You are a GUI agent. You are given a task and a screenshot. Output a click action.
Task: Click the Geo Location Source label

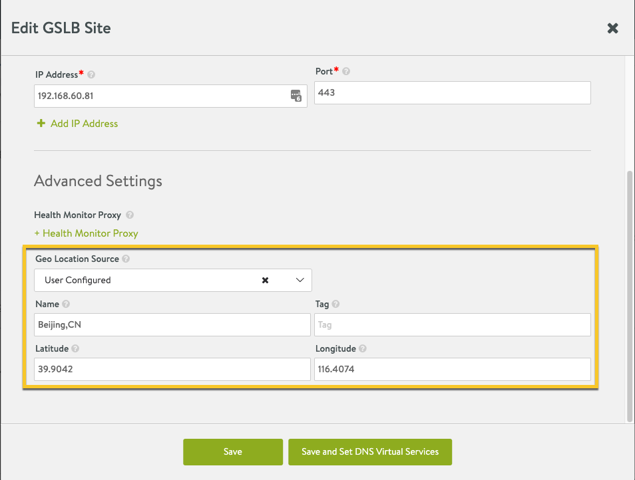click(x=77, y=259)
